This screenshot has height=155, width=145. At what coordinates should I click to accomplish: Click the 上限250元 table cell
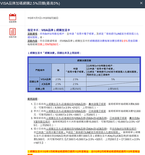tap(75, 89)
